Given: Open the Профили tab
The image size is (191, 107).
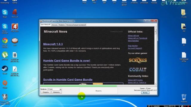Looking at the screenshot, I should coord(62,25).
